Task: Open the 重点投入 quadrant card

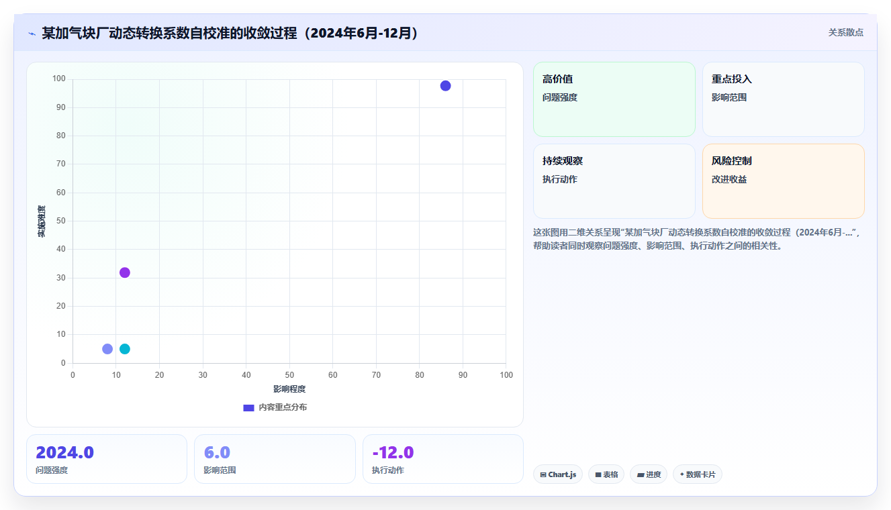Action: tap(783, 99)
